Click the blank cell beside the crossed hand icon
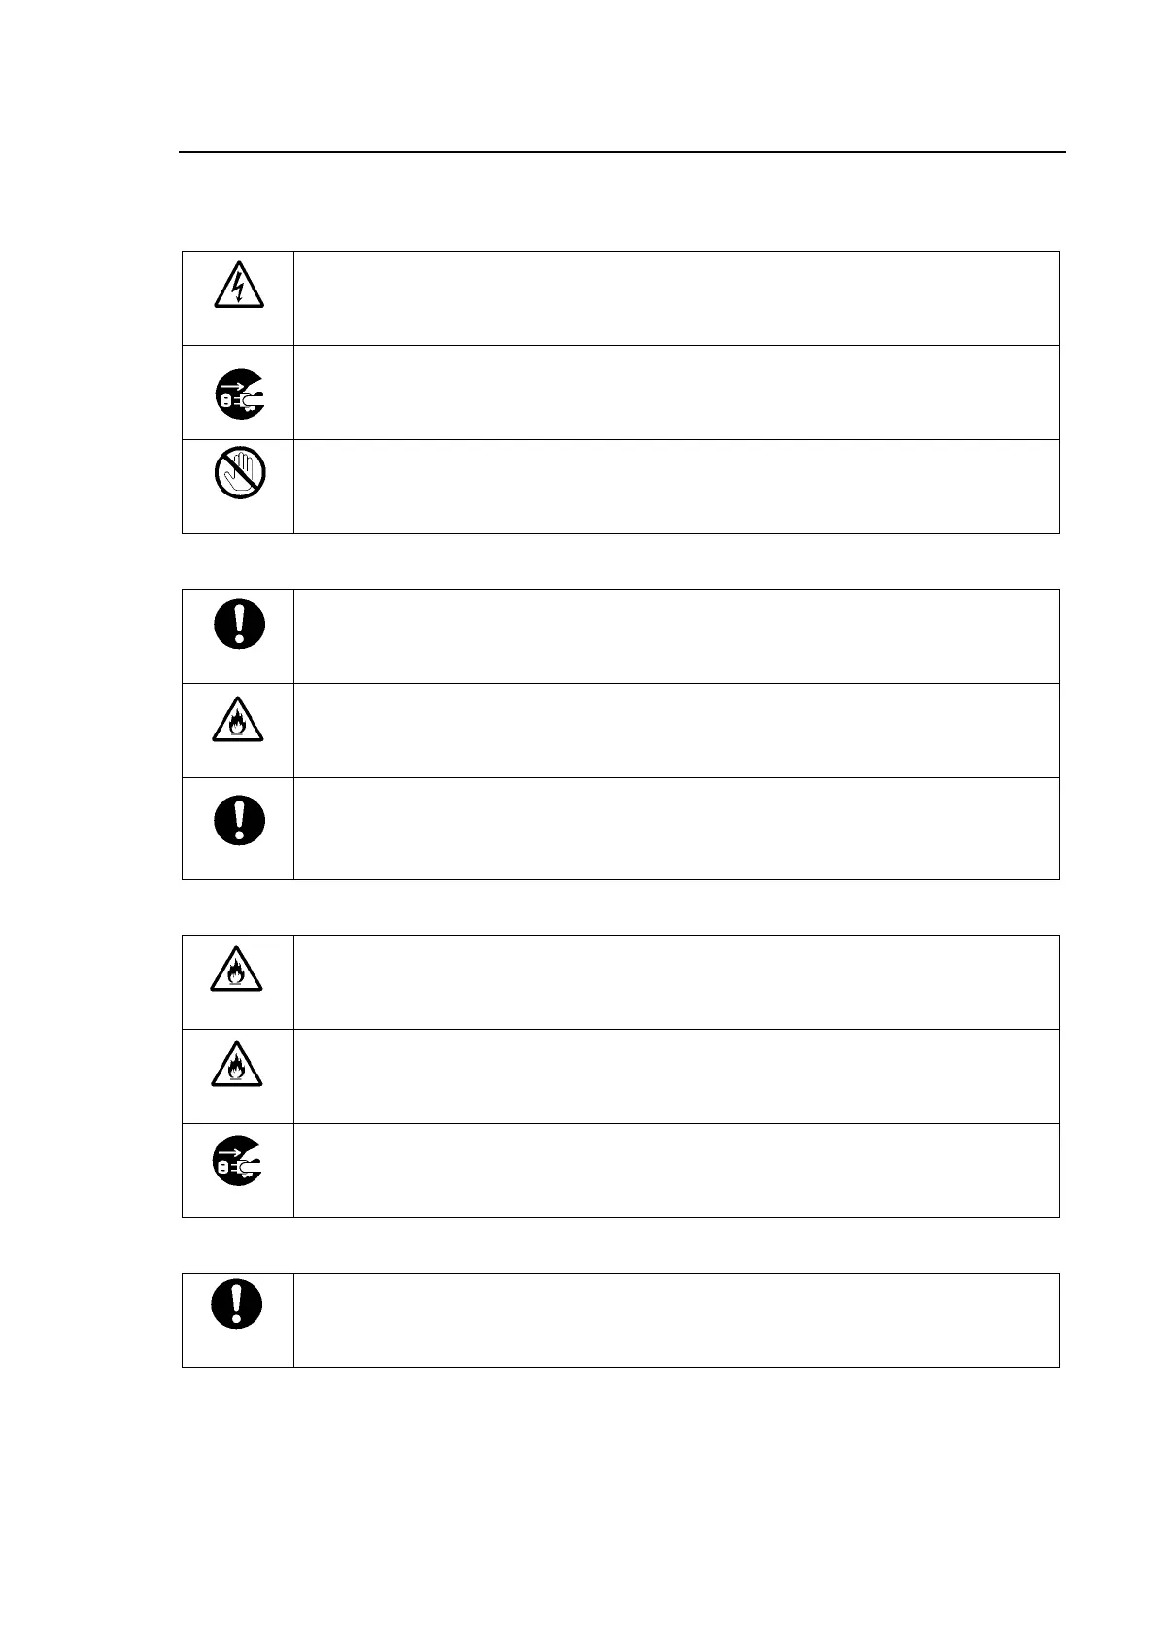This screenshot has height=1636, width=1156. [676, 487]
